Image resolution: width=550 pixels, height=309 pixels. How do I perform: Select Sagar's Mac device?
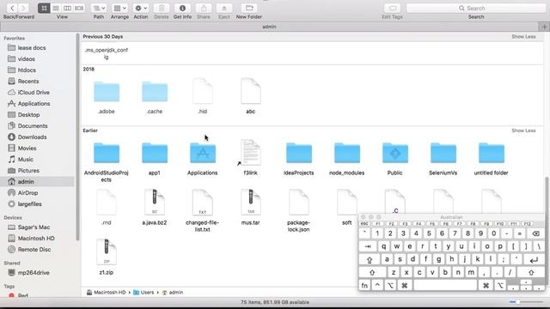click(34, 227)
